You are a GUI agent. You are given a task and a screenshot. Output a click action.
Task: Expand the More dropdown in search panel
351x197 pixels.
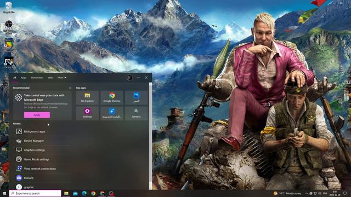(61, 78)
